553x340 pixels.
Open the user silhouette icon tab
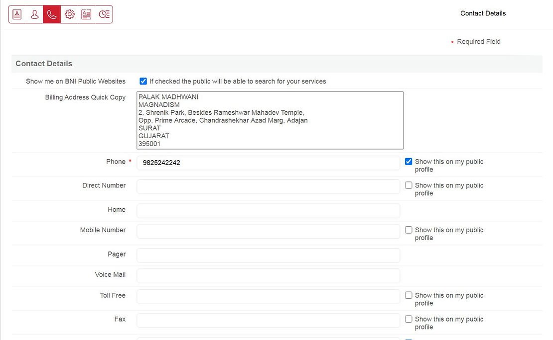click(x=34, y=14)
